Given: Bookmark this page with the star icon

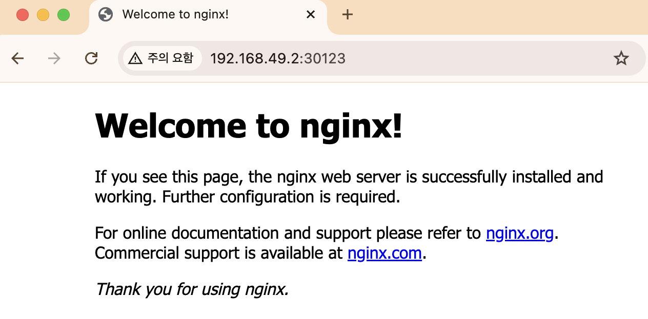Looking at the screenshot, I should pyautogui.click(x=621, y=59).
